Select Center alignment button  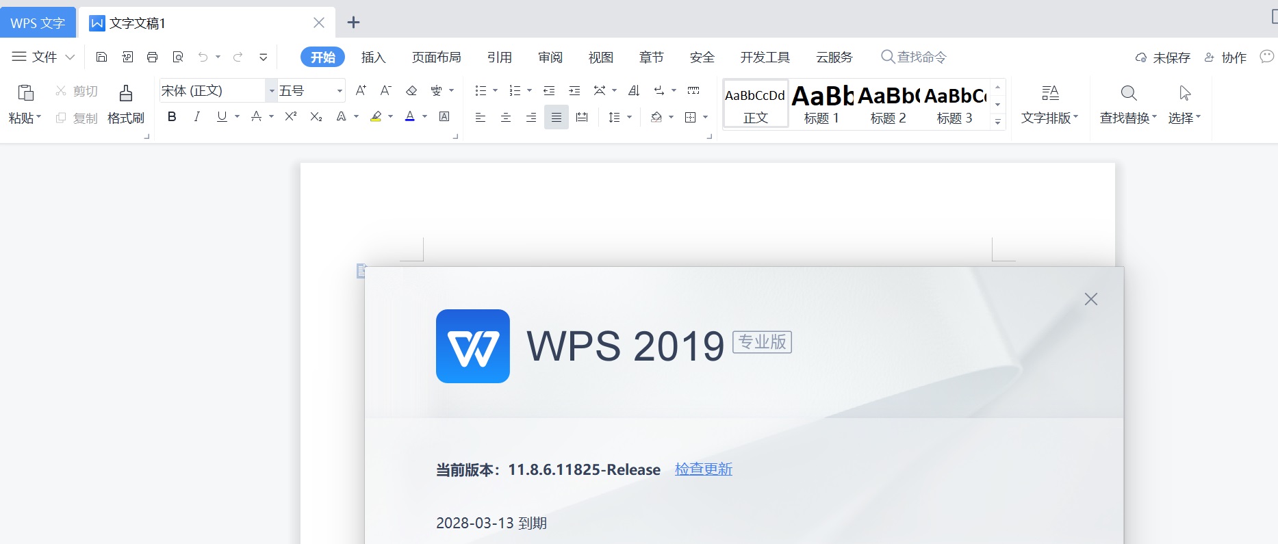click(x=506, y=118)
